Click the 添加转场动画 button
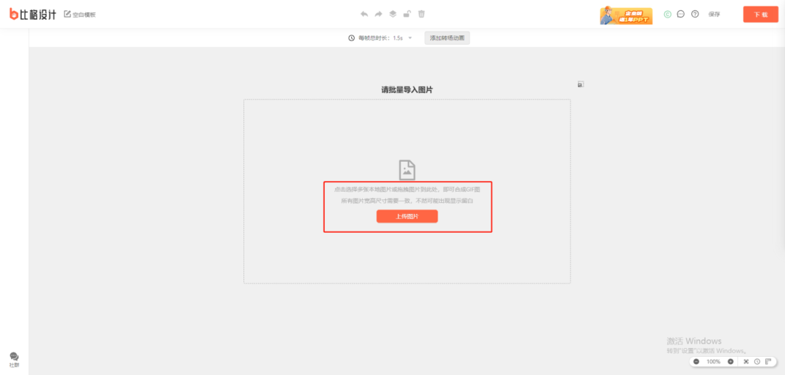 (447, 38)
